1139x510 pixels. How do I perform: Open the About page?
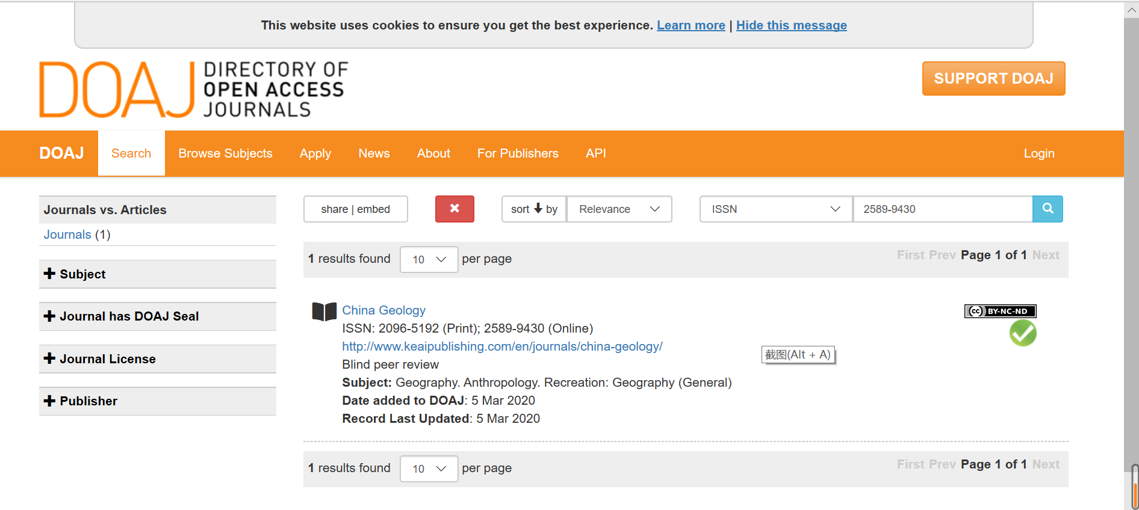coord(433,153)
